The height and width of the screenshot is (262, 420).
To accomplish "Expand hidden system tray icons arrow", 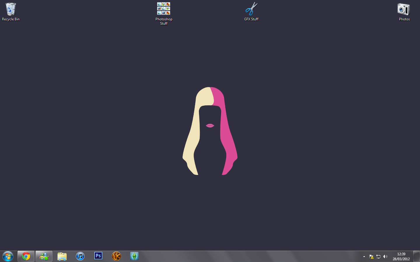I will [364, 256].
